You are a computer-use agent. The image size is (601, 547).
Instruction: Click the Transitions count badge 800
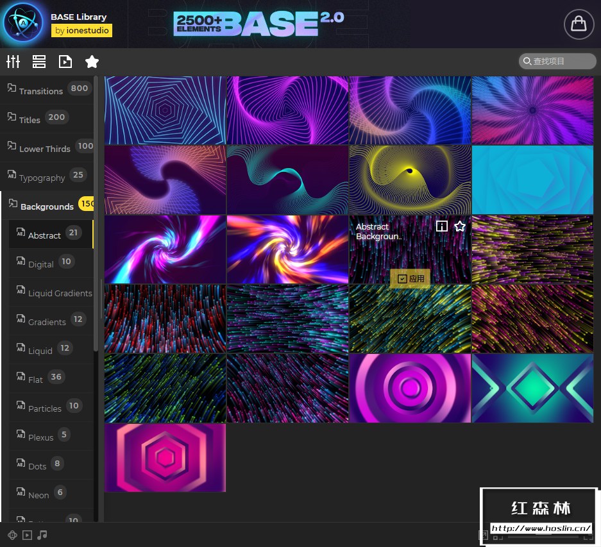[x=80, y=88]
